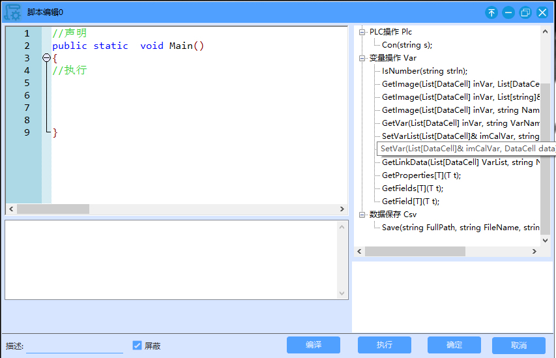Click the keyword void in line 2

point(152,46)
